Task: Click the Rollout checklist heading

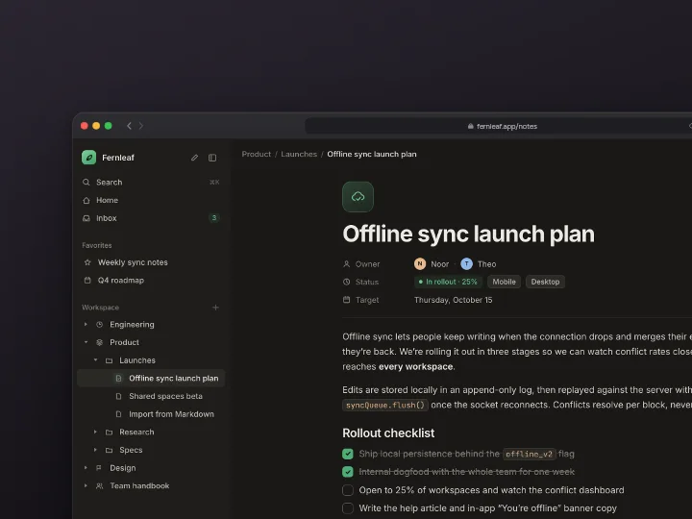Action: (x=388, y=432)
